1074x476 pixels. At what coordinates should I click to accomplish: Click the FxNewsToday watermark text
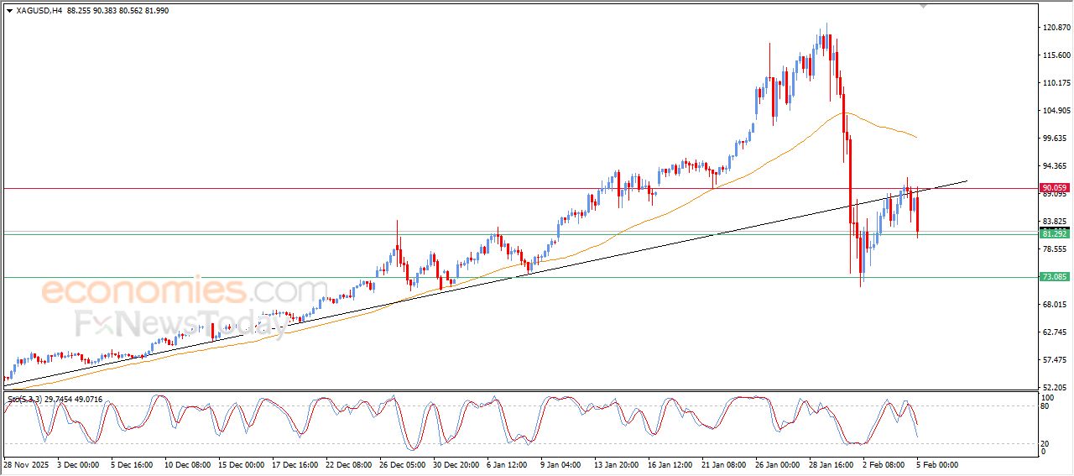click(x=180, y=324)
